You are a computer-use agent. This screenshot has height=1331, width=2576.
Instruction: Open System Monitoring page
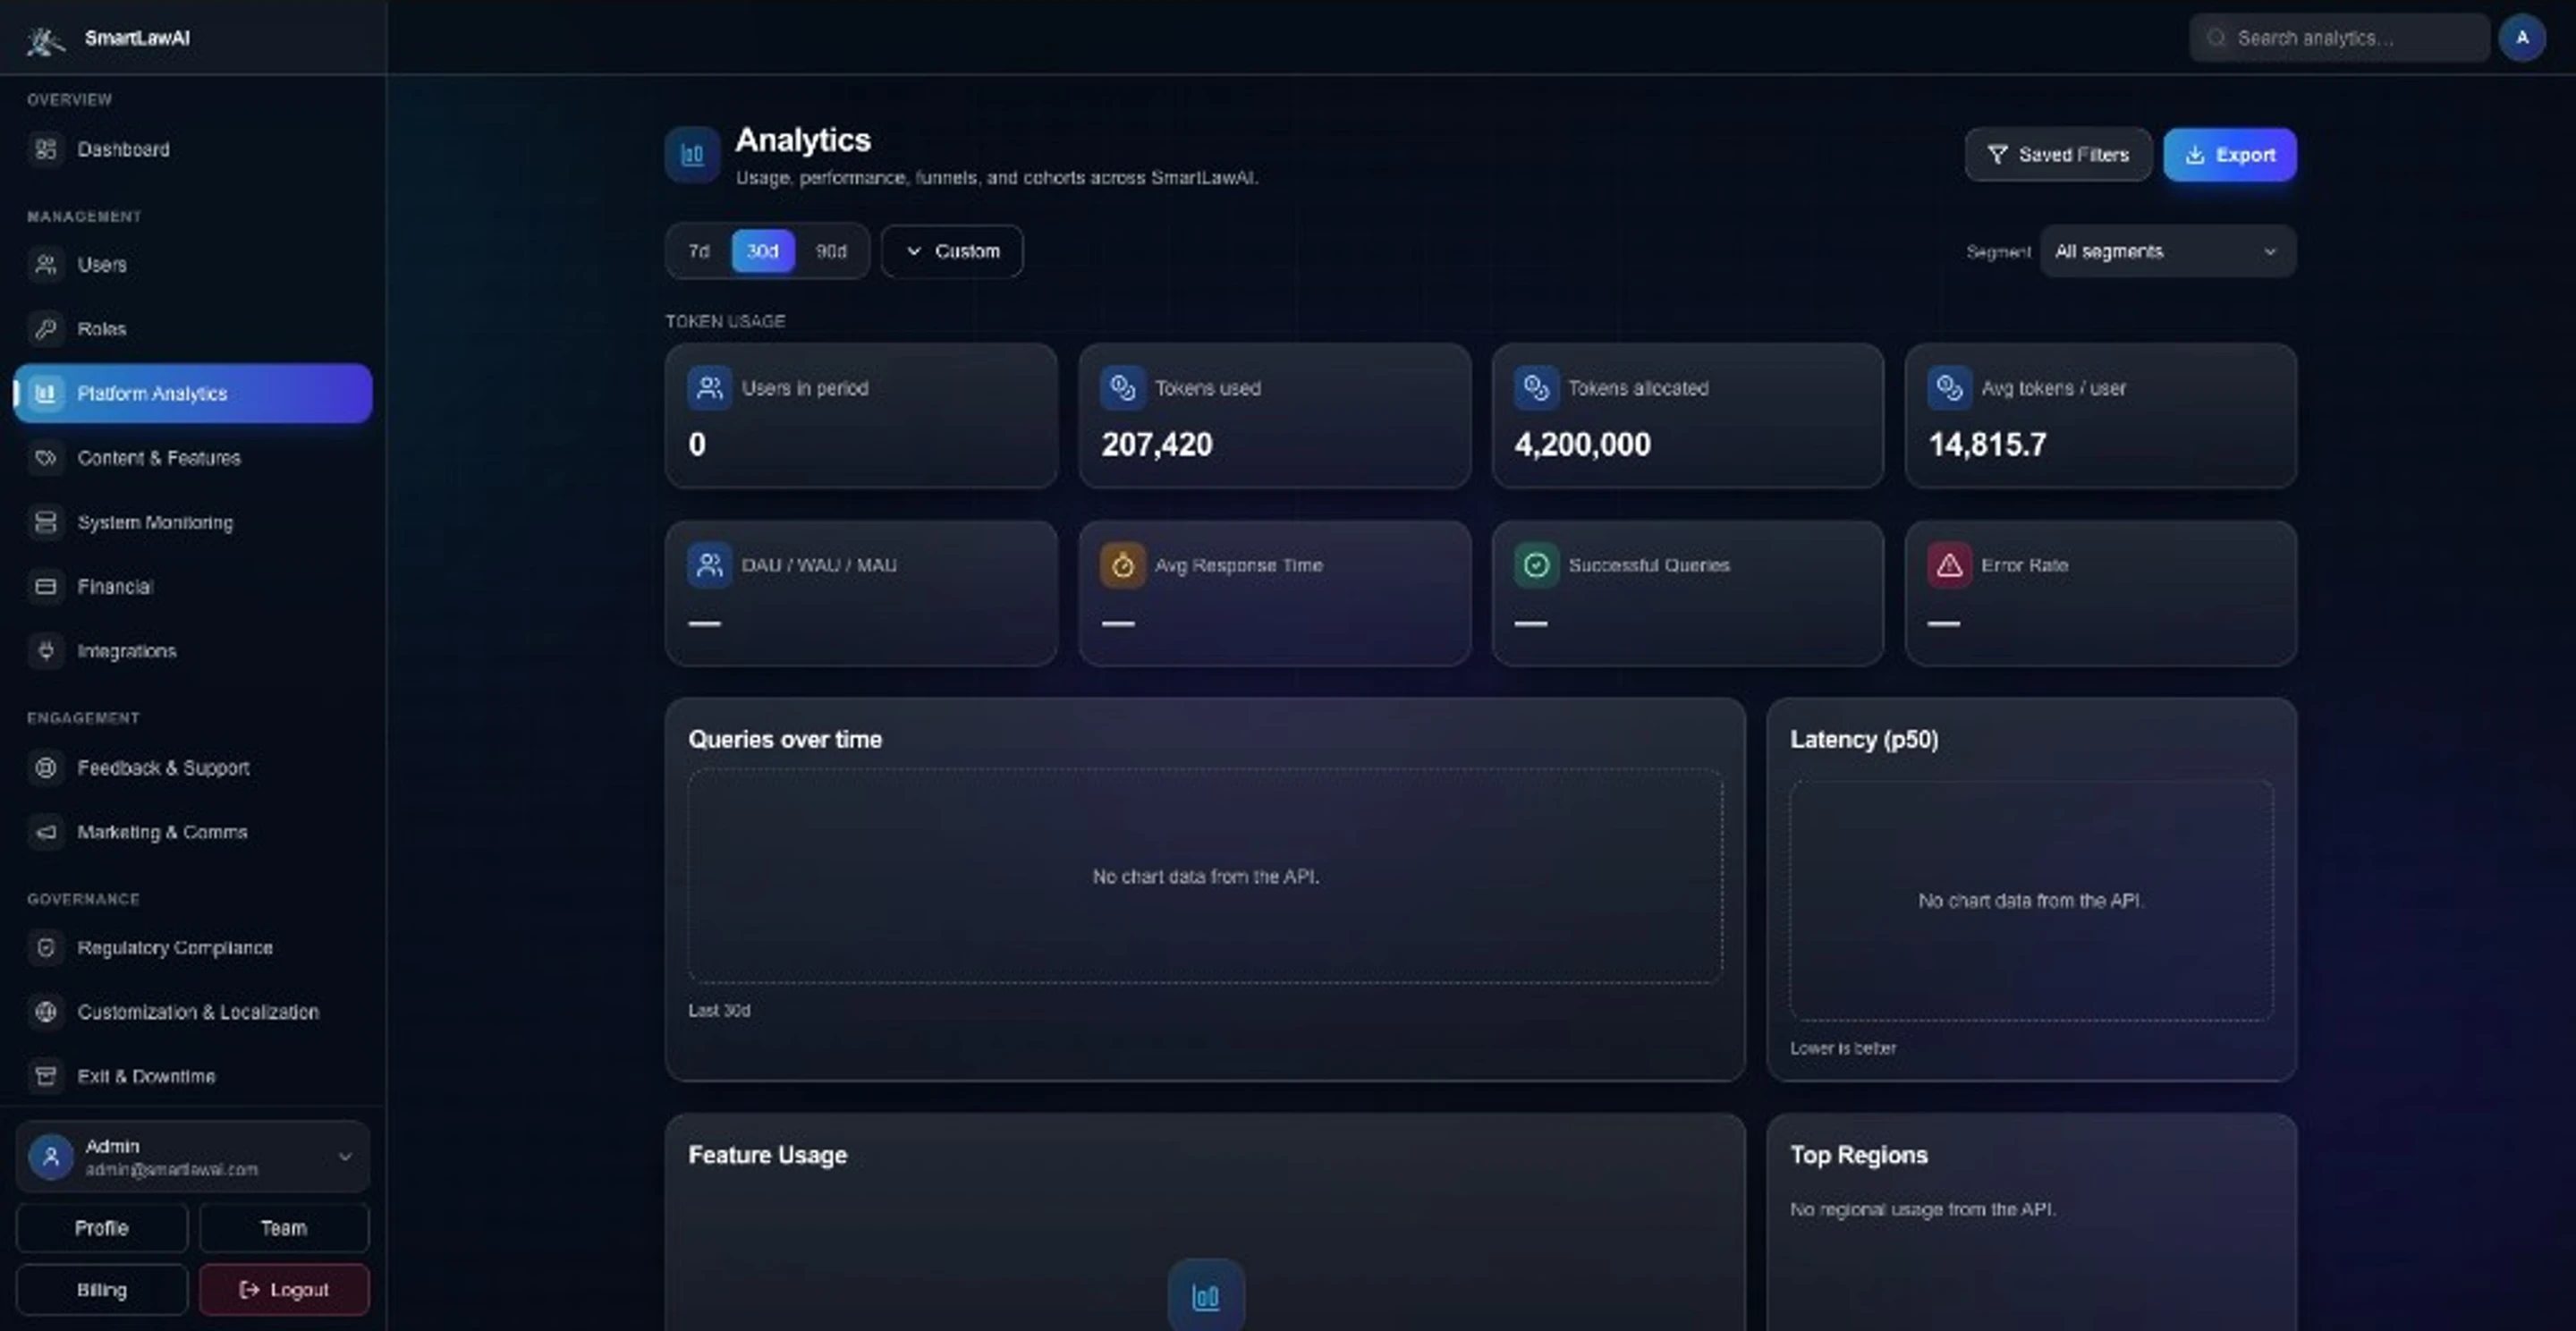[193, 522]
